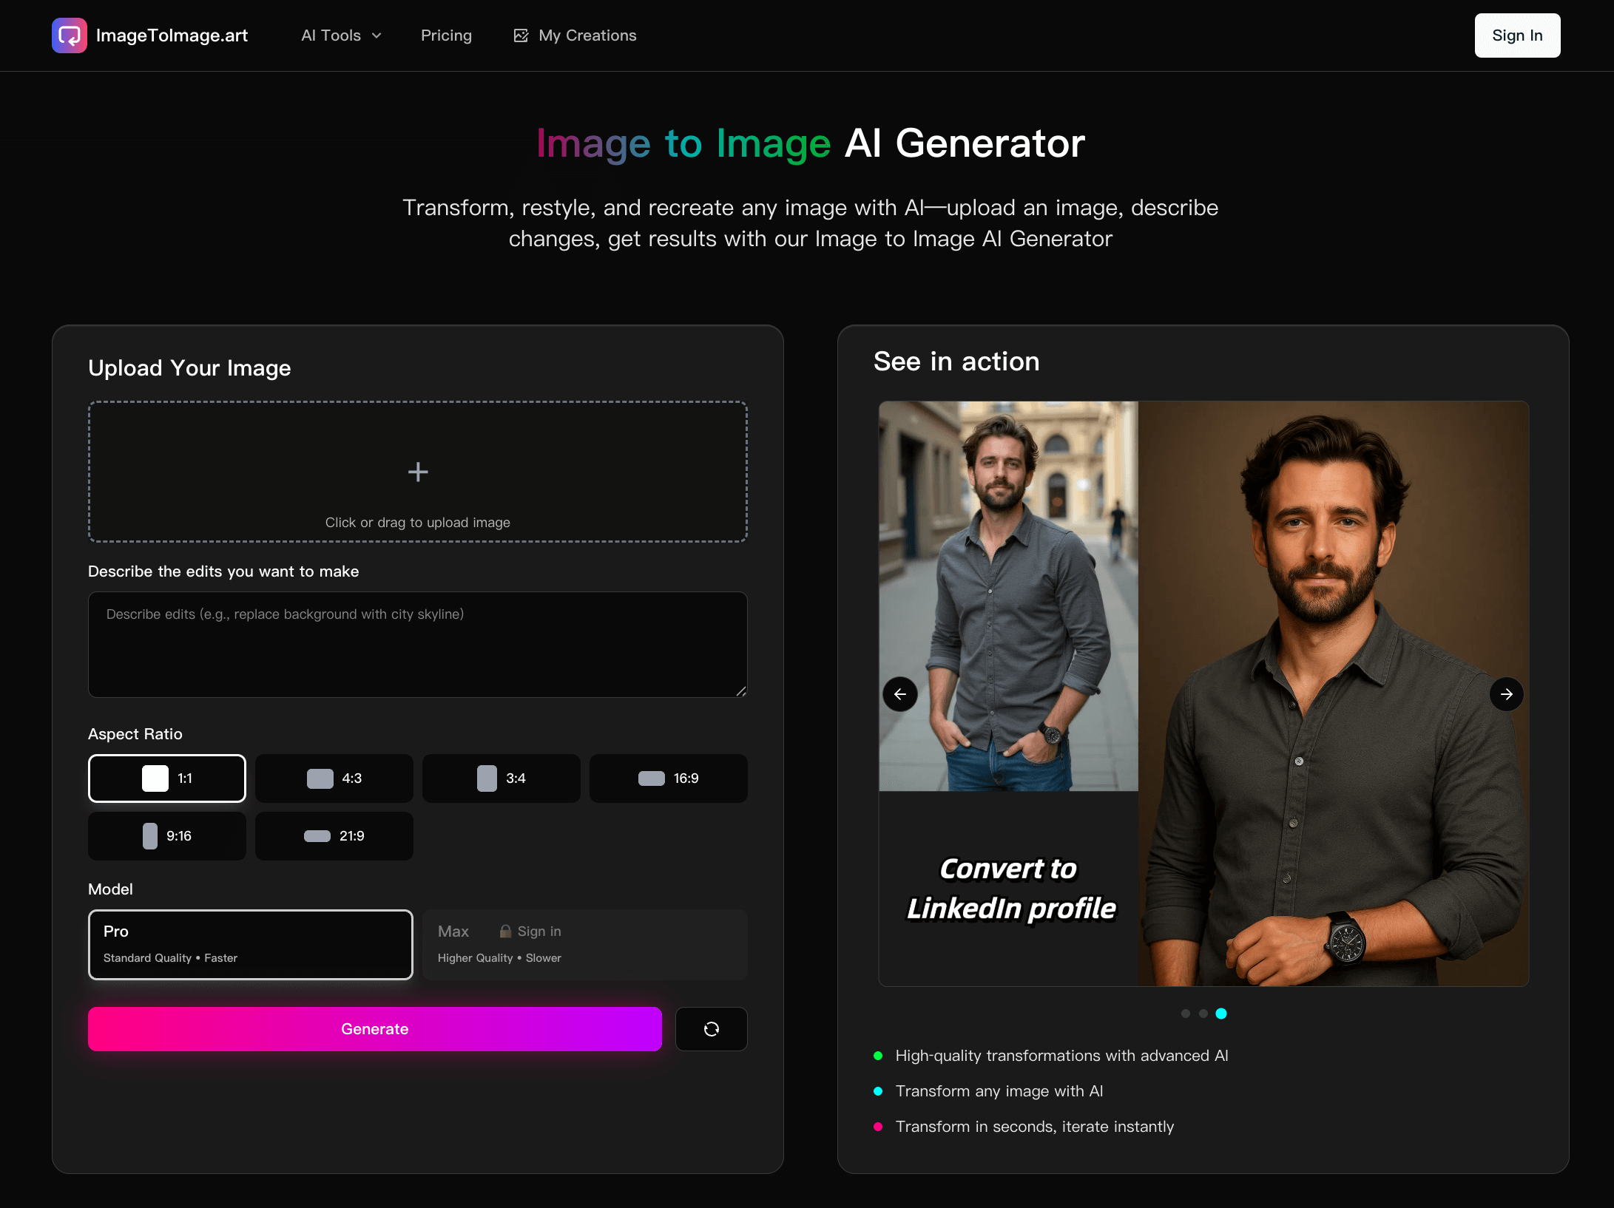Select the 21:9 aspect ratio
1614x1208 pixels.
click(334, 836)
